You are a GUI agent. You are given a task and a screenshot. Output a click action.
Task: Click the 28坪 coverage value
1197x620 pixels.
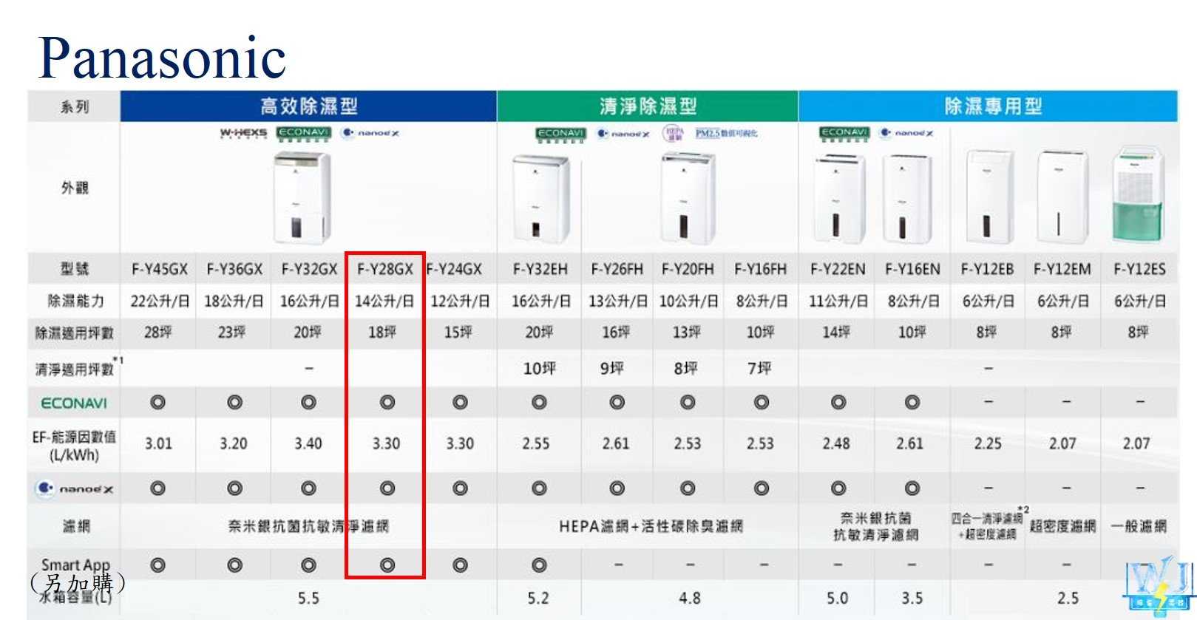[157, 333]
